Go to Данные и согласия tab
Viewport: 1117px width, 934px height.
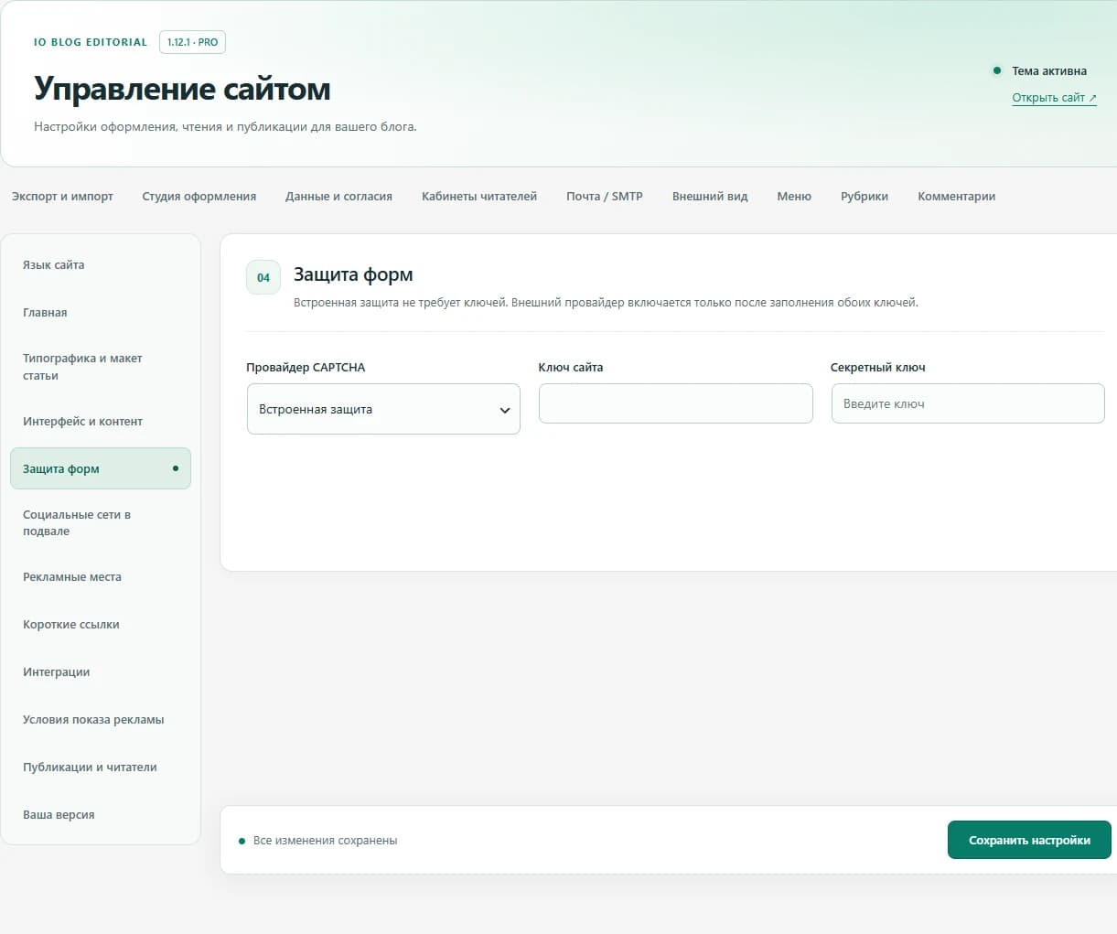pos(338,197)
